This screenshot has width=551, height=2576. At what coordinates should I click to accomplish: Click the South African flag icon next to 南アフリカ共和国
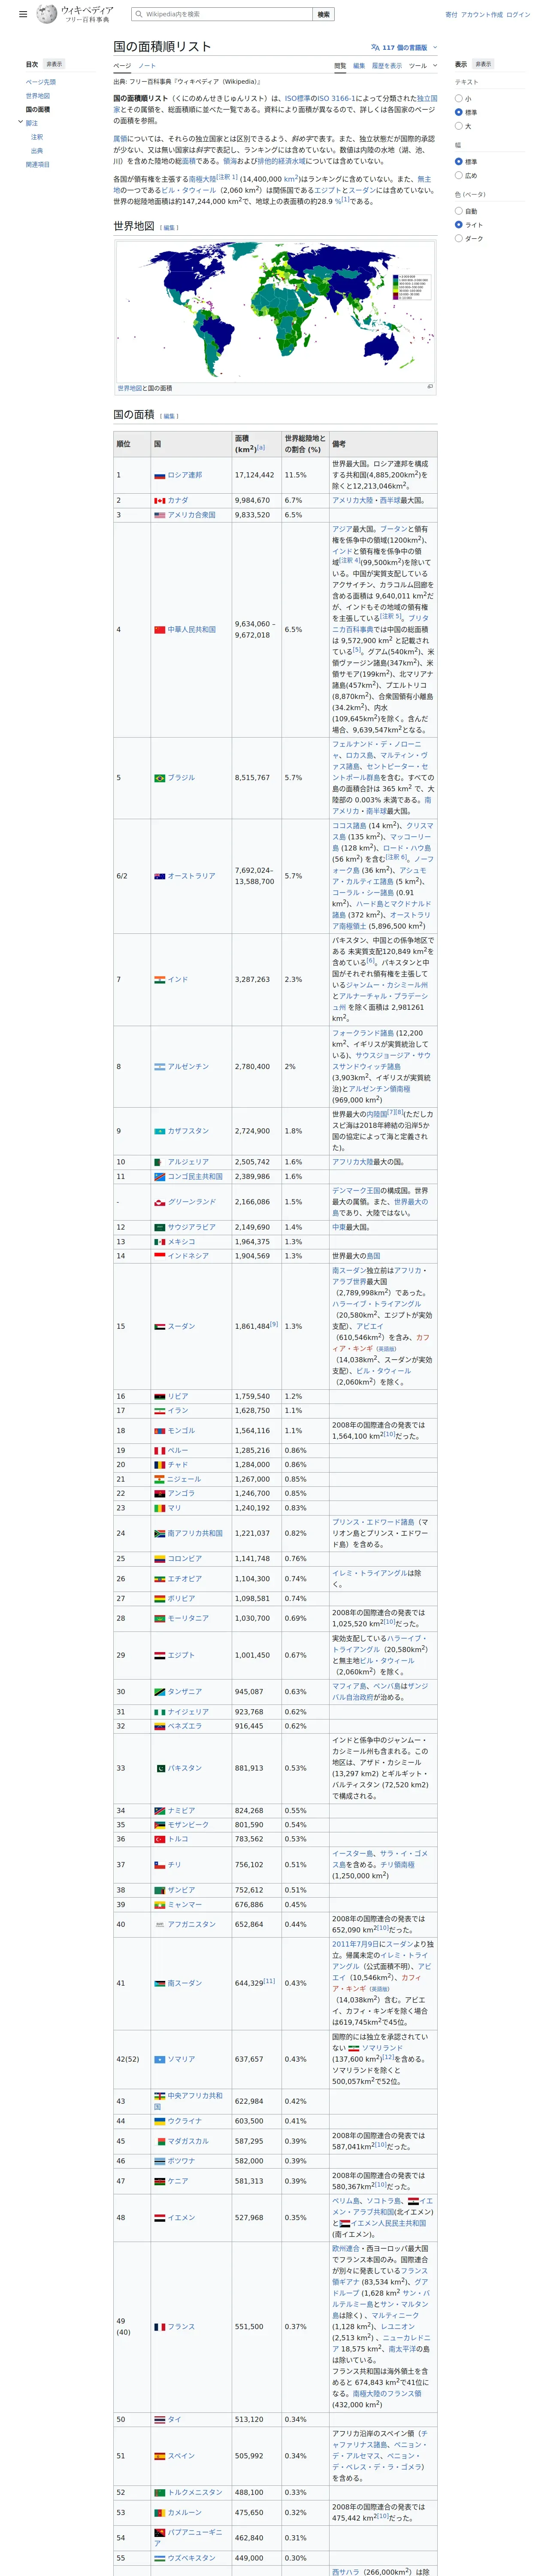[159, 1533]
